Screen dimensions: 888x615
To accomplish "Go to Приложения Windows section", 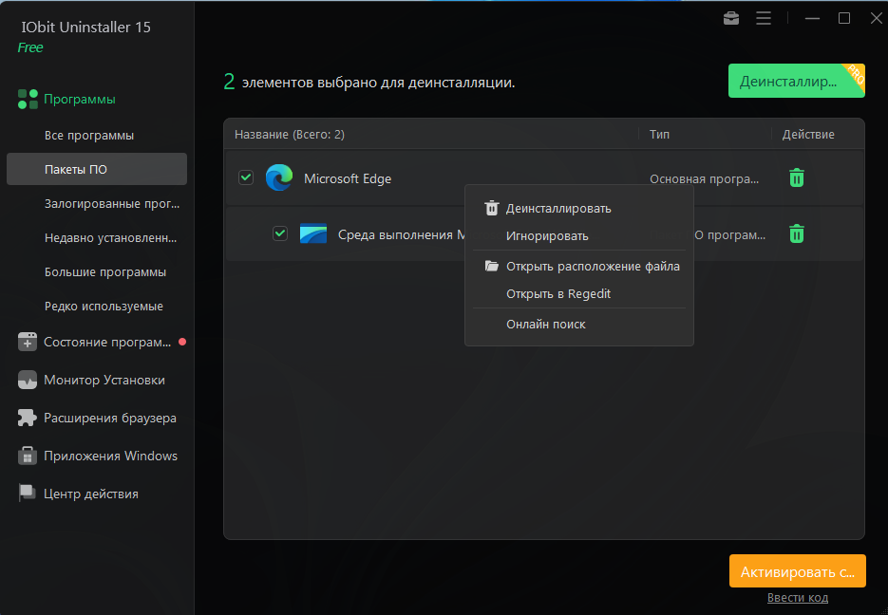I will pyautogui.click(x=110, y=456).
